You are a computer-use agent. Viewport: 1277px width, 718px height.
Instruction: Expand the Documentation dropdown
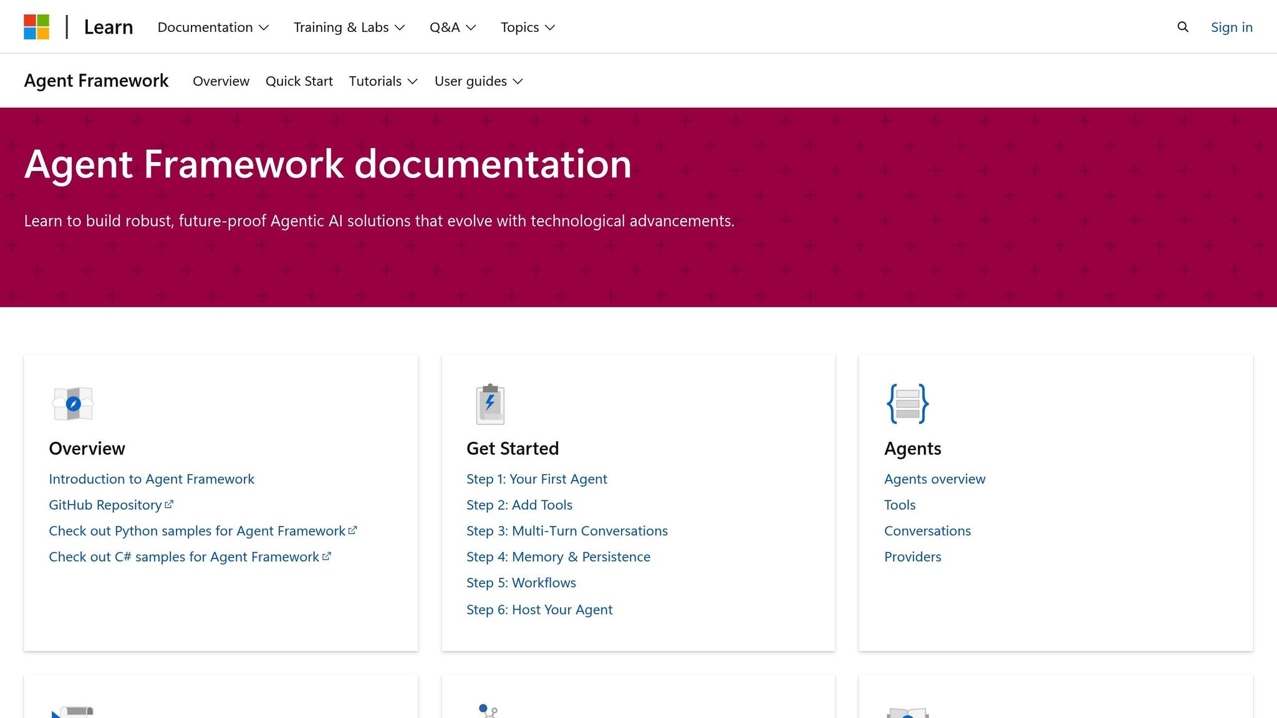(213, 27)
